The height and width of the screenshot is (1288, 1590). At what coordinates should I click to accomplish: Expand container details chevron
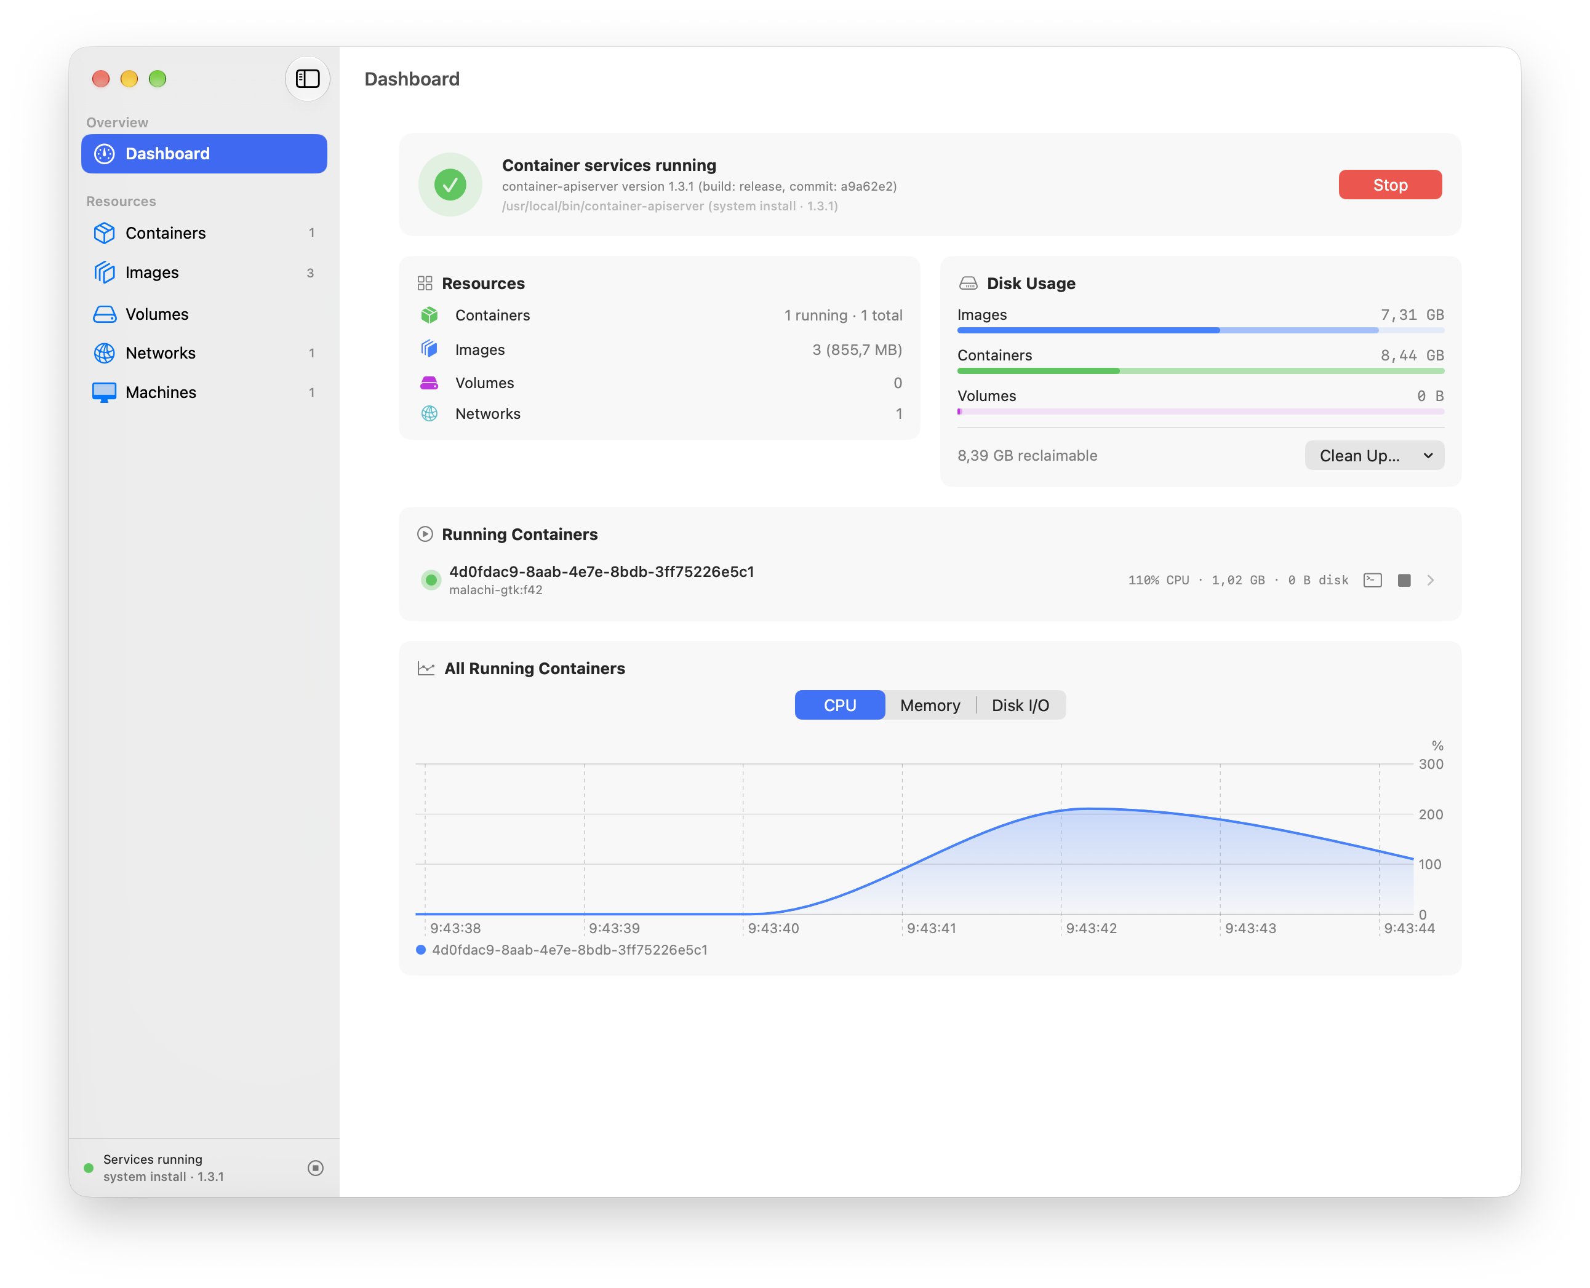1431,580
